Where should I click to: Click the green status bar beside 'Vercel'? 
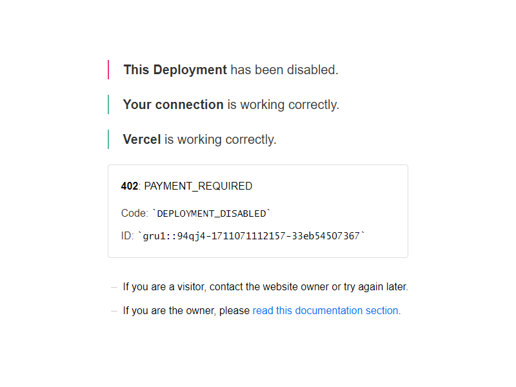coord(108,139)
